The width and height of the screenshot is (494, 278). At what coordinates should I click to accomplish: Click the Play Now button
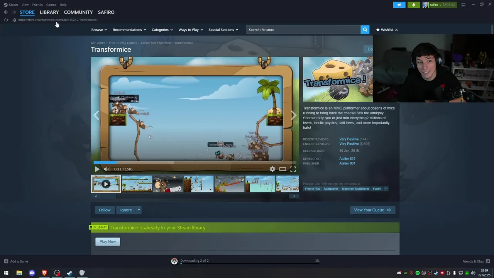pyautogui.click(x=108, y=242)
